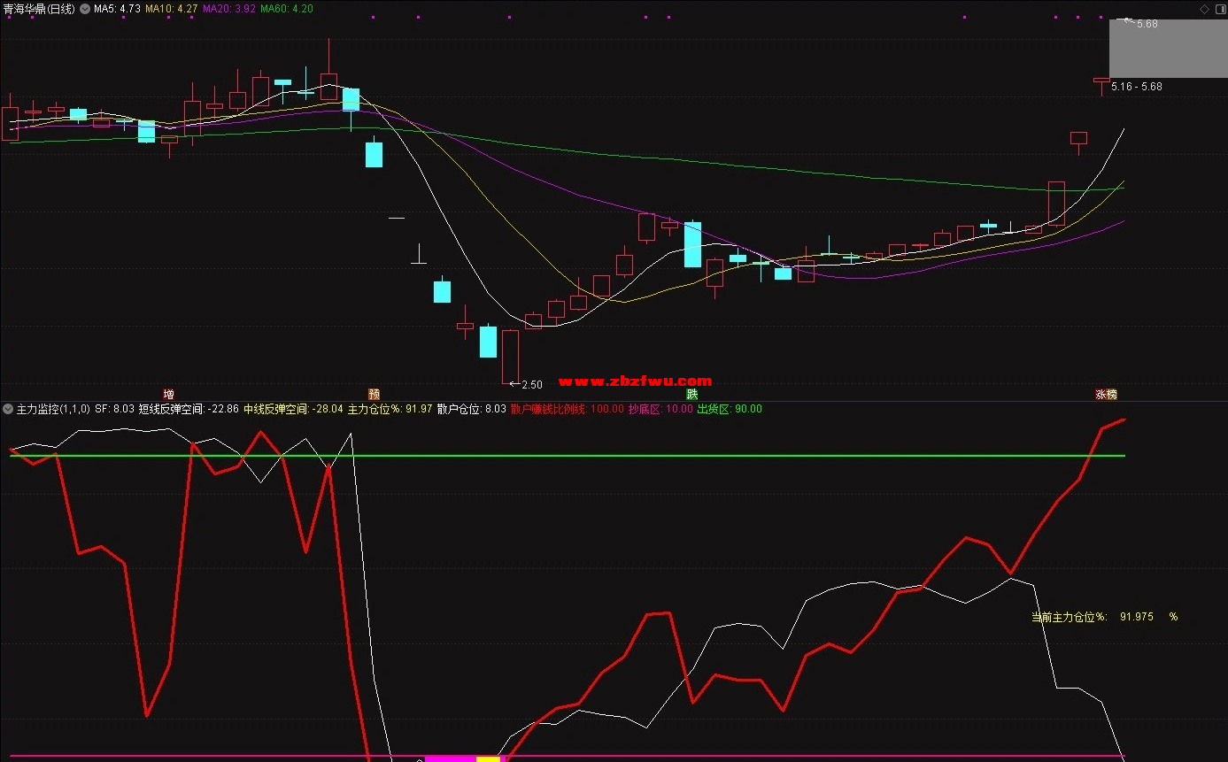Click the 散户赚钱比例线: 100.00 label
This screenshot has height=762, width=1228.
point(568,409)
